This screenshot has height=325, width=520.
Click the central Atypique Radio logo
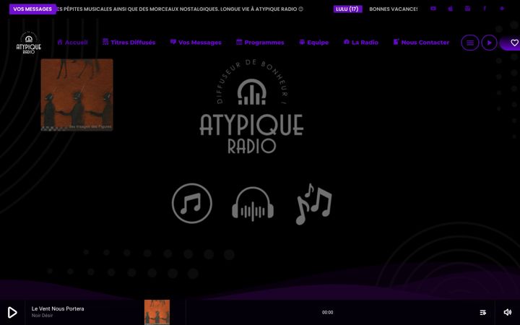[252, 107]
